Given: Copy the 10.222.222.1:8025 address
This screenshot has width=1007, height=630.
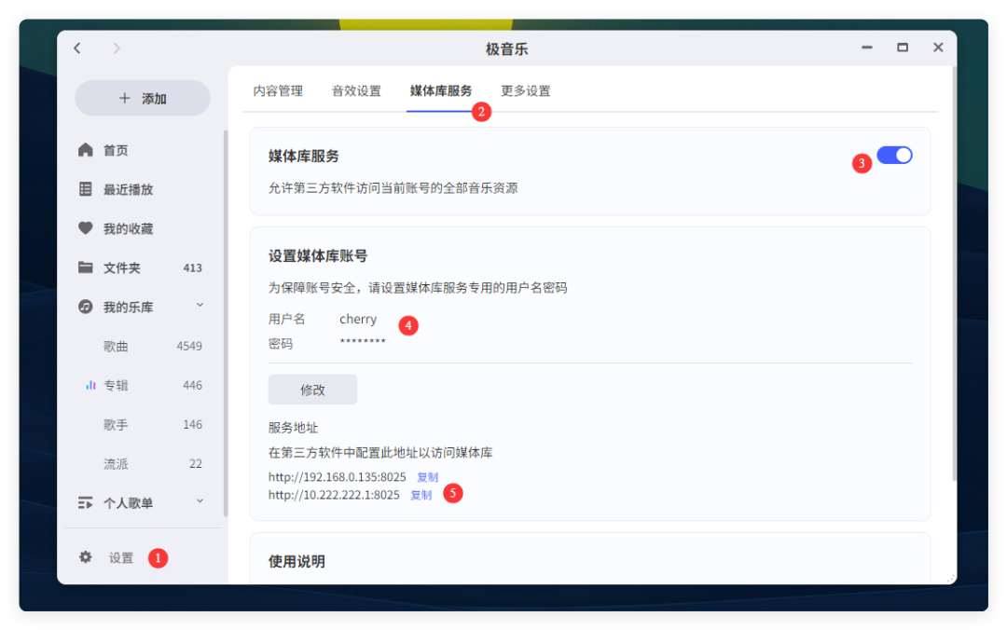Looking at the screenshot, I should click(421, 495).
